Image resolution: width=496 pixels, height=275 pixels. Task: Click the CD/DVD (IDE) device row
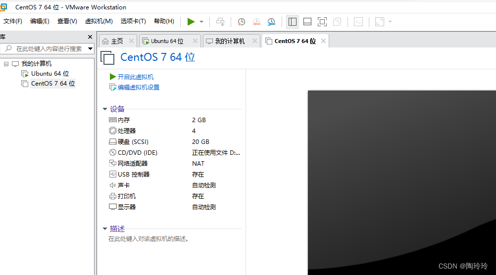tap(175, 153)
